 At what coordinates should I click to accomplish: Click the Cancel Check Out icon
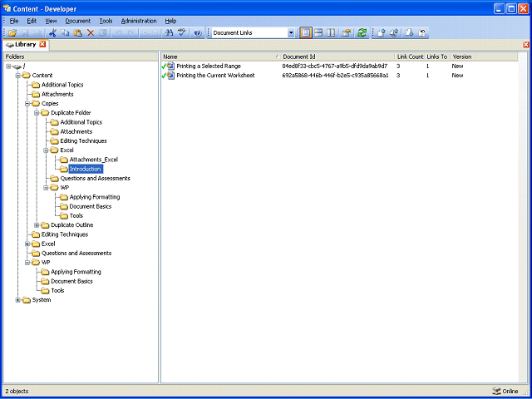[x=422, y=33]
